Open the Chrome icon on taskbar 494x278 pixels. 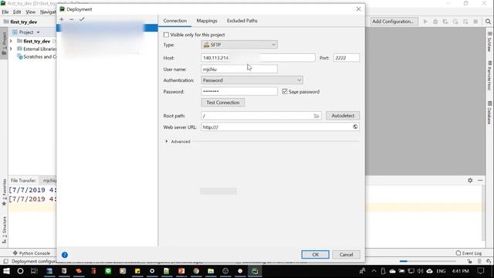pyautogui.click(x=196, y=271)
